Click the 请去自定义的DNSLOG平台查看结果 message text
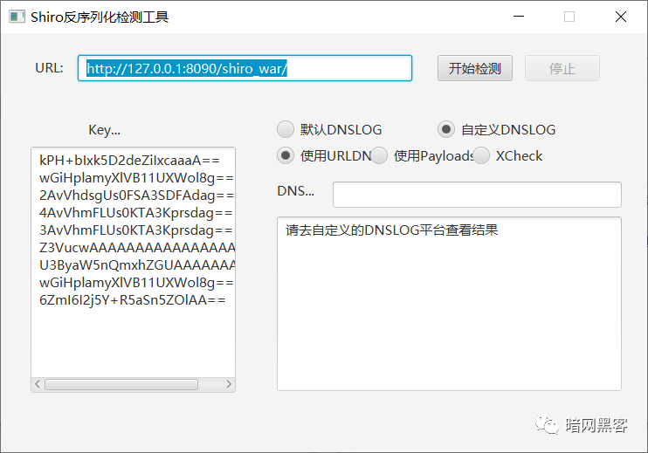 point(392,230)
